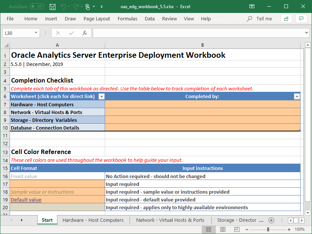
Task: Expand the Name Box dropdown arrow
Action: point(36,33)
